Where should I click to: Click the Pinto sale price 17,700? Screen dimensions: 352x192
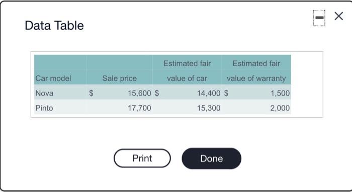(139, 108)
